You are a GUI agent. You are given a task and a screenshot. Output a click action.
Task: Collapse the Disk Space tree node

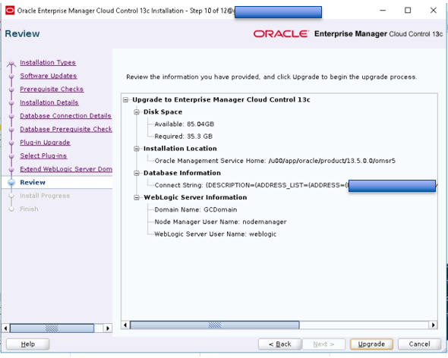(137, 112)
